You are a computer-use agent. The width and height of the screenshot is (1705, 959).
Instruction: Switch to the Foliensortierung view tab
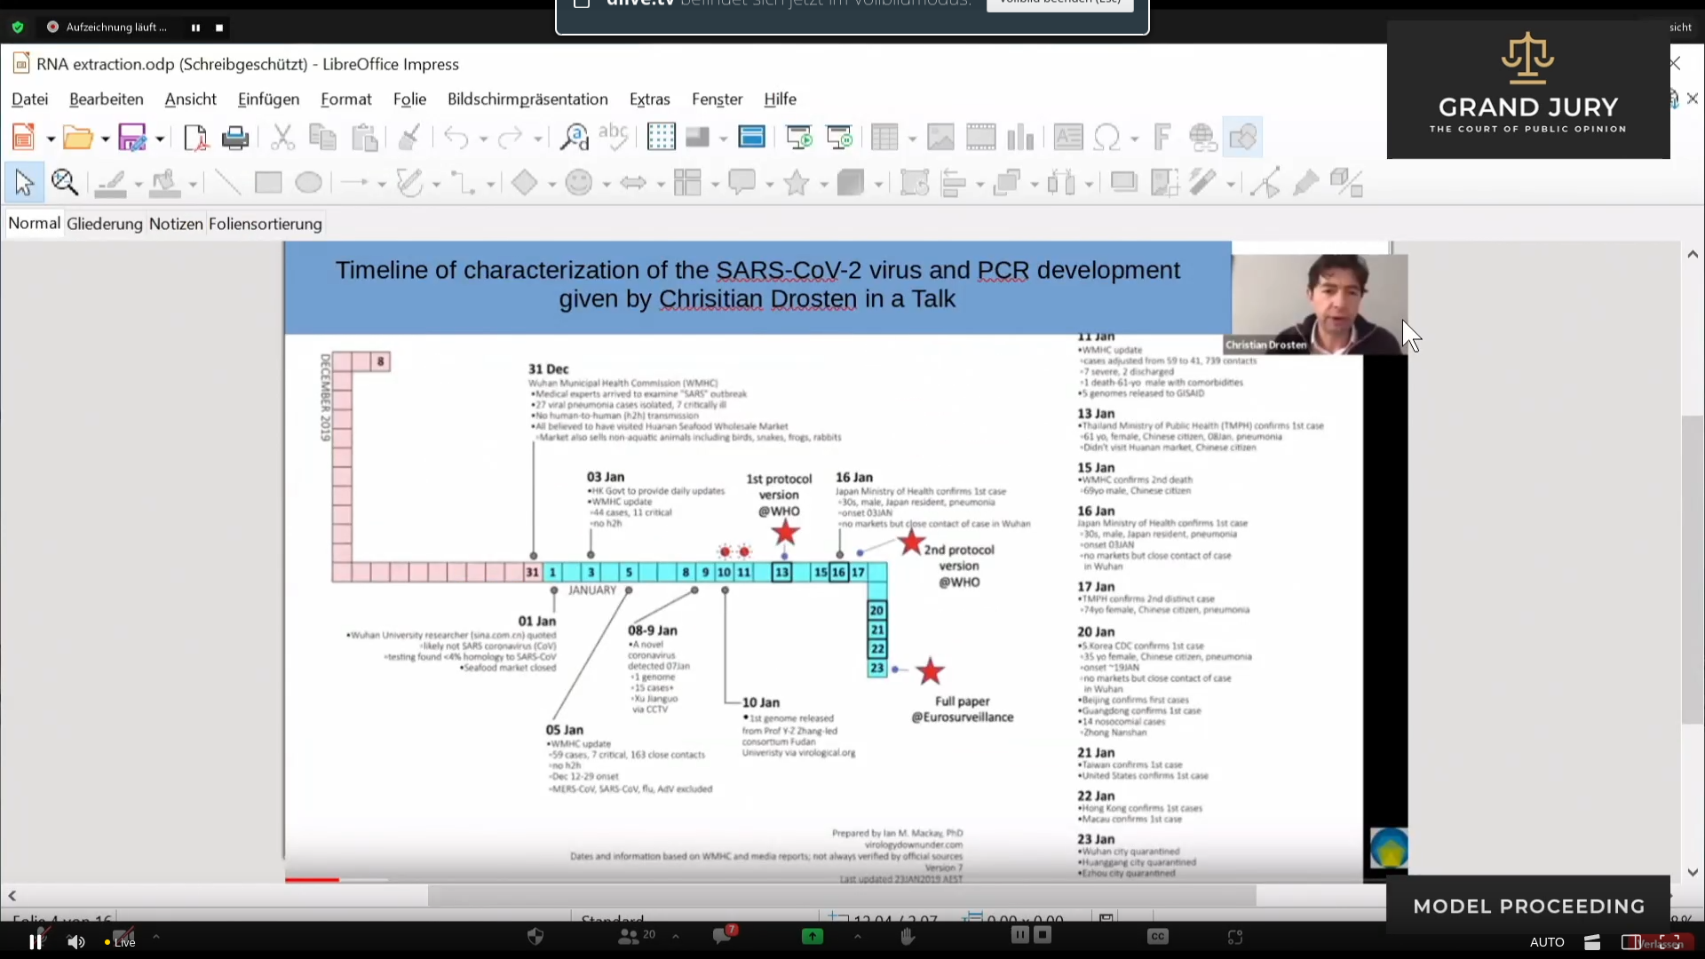point(265,224)
